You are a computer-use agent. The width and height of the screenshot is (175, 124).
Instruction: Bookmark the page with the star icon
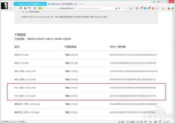point(35,8)
